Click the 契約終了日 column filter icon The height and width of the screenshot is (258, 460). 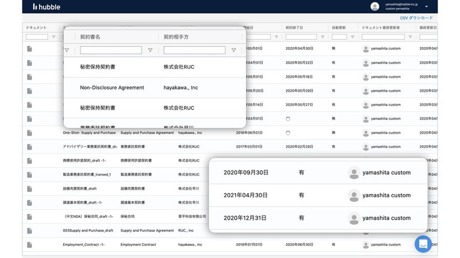[x=323, y=37]
